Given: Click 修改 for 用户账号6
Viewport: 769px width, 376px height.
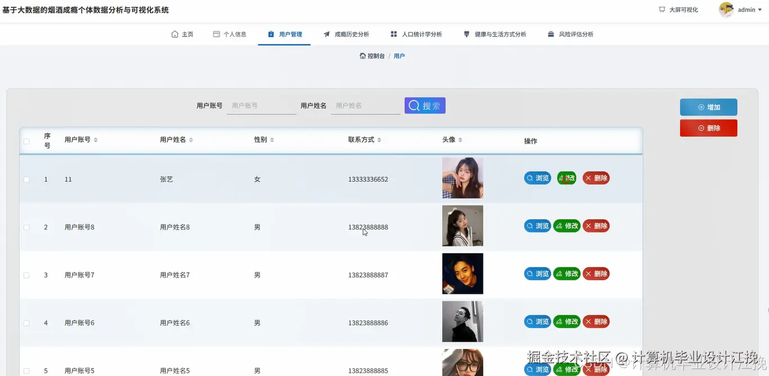Looking at the screenshot, I should pyautogui.click(x=567, y=321).
